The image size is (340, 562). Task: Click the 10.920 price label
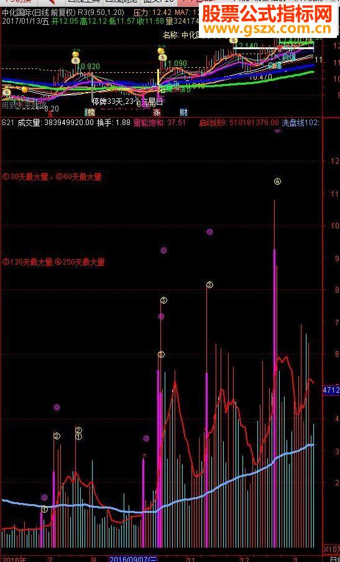click(88, 67)
